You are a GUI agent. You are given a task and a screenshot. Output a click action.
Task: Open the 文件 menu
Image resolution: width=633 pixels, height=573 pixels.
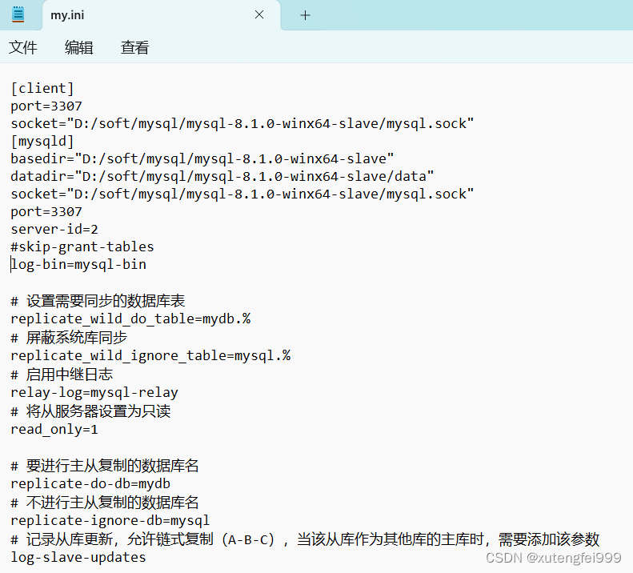[23, 48]
